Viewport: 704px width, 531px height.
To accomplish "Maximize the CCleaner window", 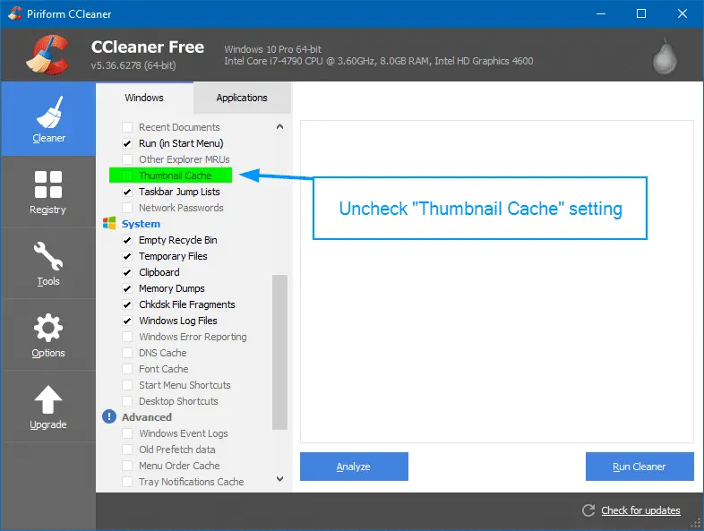I will [x=641, y=13].
